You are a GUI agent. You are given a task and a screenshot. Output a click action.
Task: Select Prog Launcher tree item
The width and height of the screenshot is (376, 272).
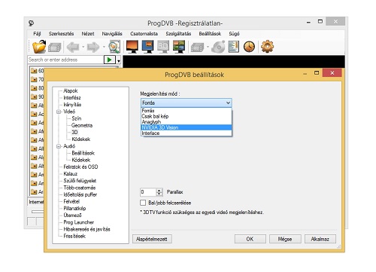click(79, 222)
